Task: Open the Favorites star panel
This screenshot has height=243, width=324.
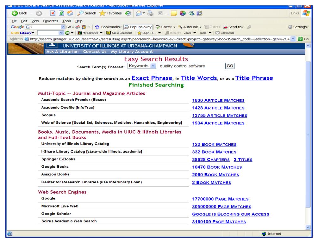Action: click(x=110, y=13)
